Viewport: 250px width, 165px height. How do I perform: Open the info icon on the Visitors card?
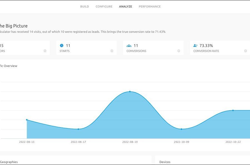[x=45, y=51]
